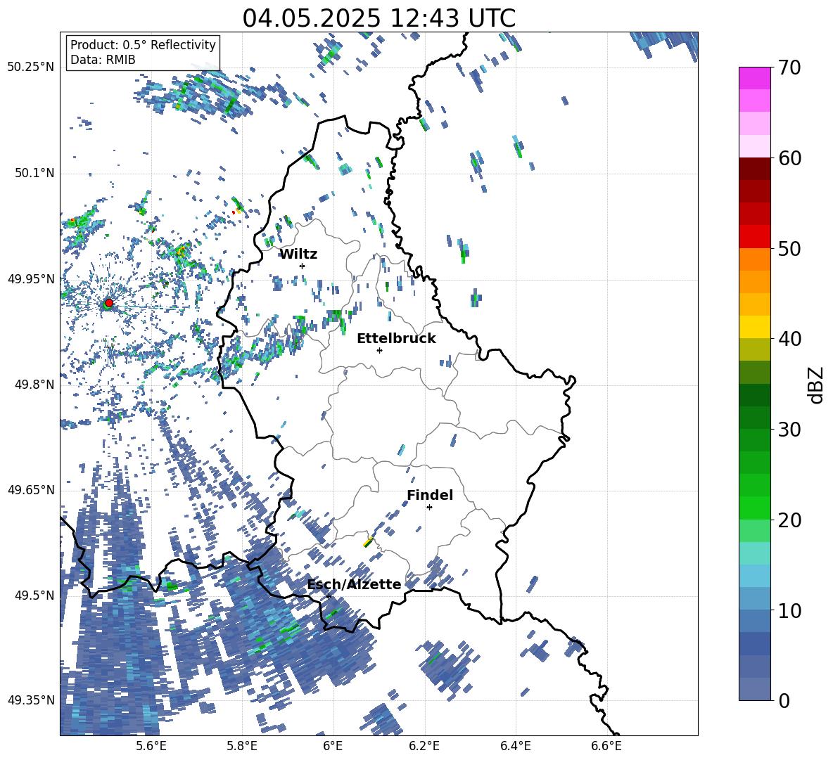Click the 50.1°N latitude label
This screenshot has height=760, width=833.
click(x=34, y=174)
